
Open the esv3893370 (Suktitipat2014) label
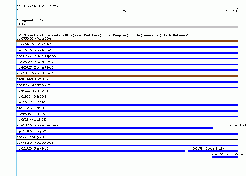[39, 56]
